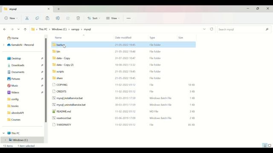This screenshot has height=153, width=273.
Task: Close the mysql tab
Action: [x=49, y=9]
